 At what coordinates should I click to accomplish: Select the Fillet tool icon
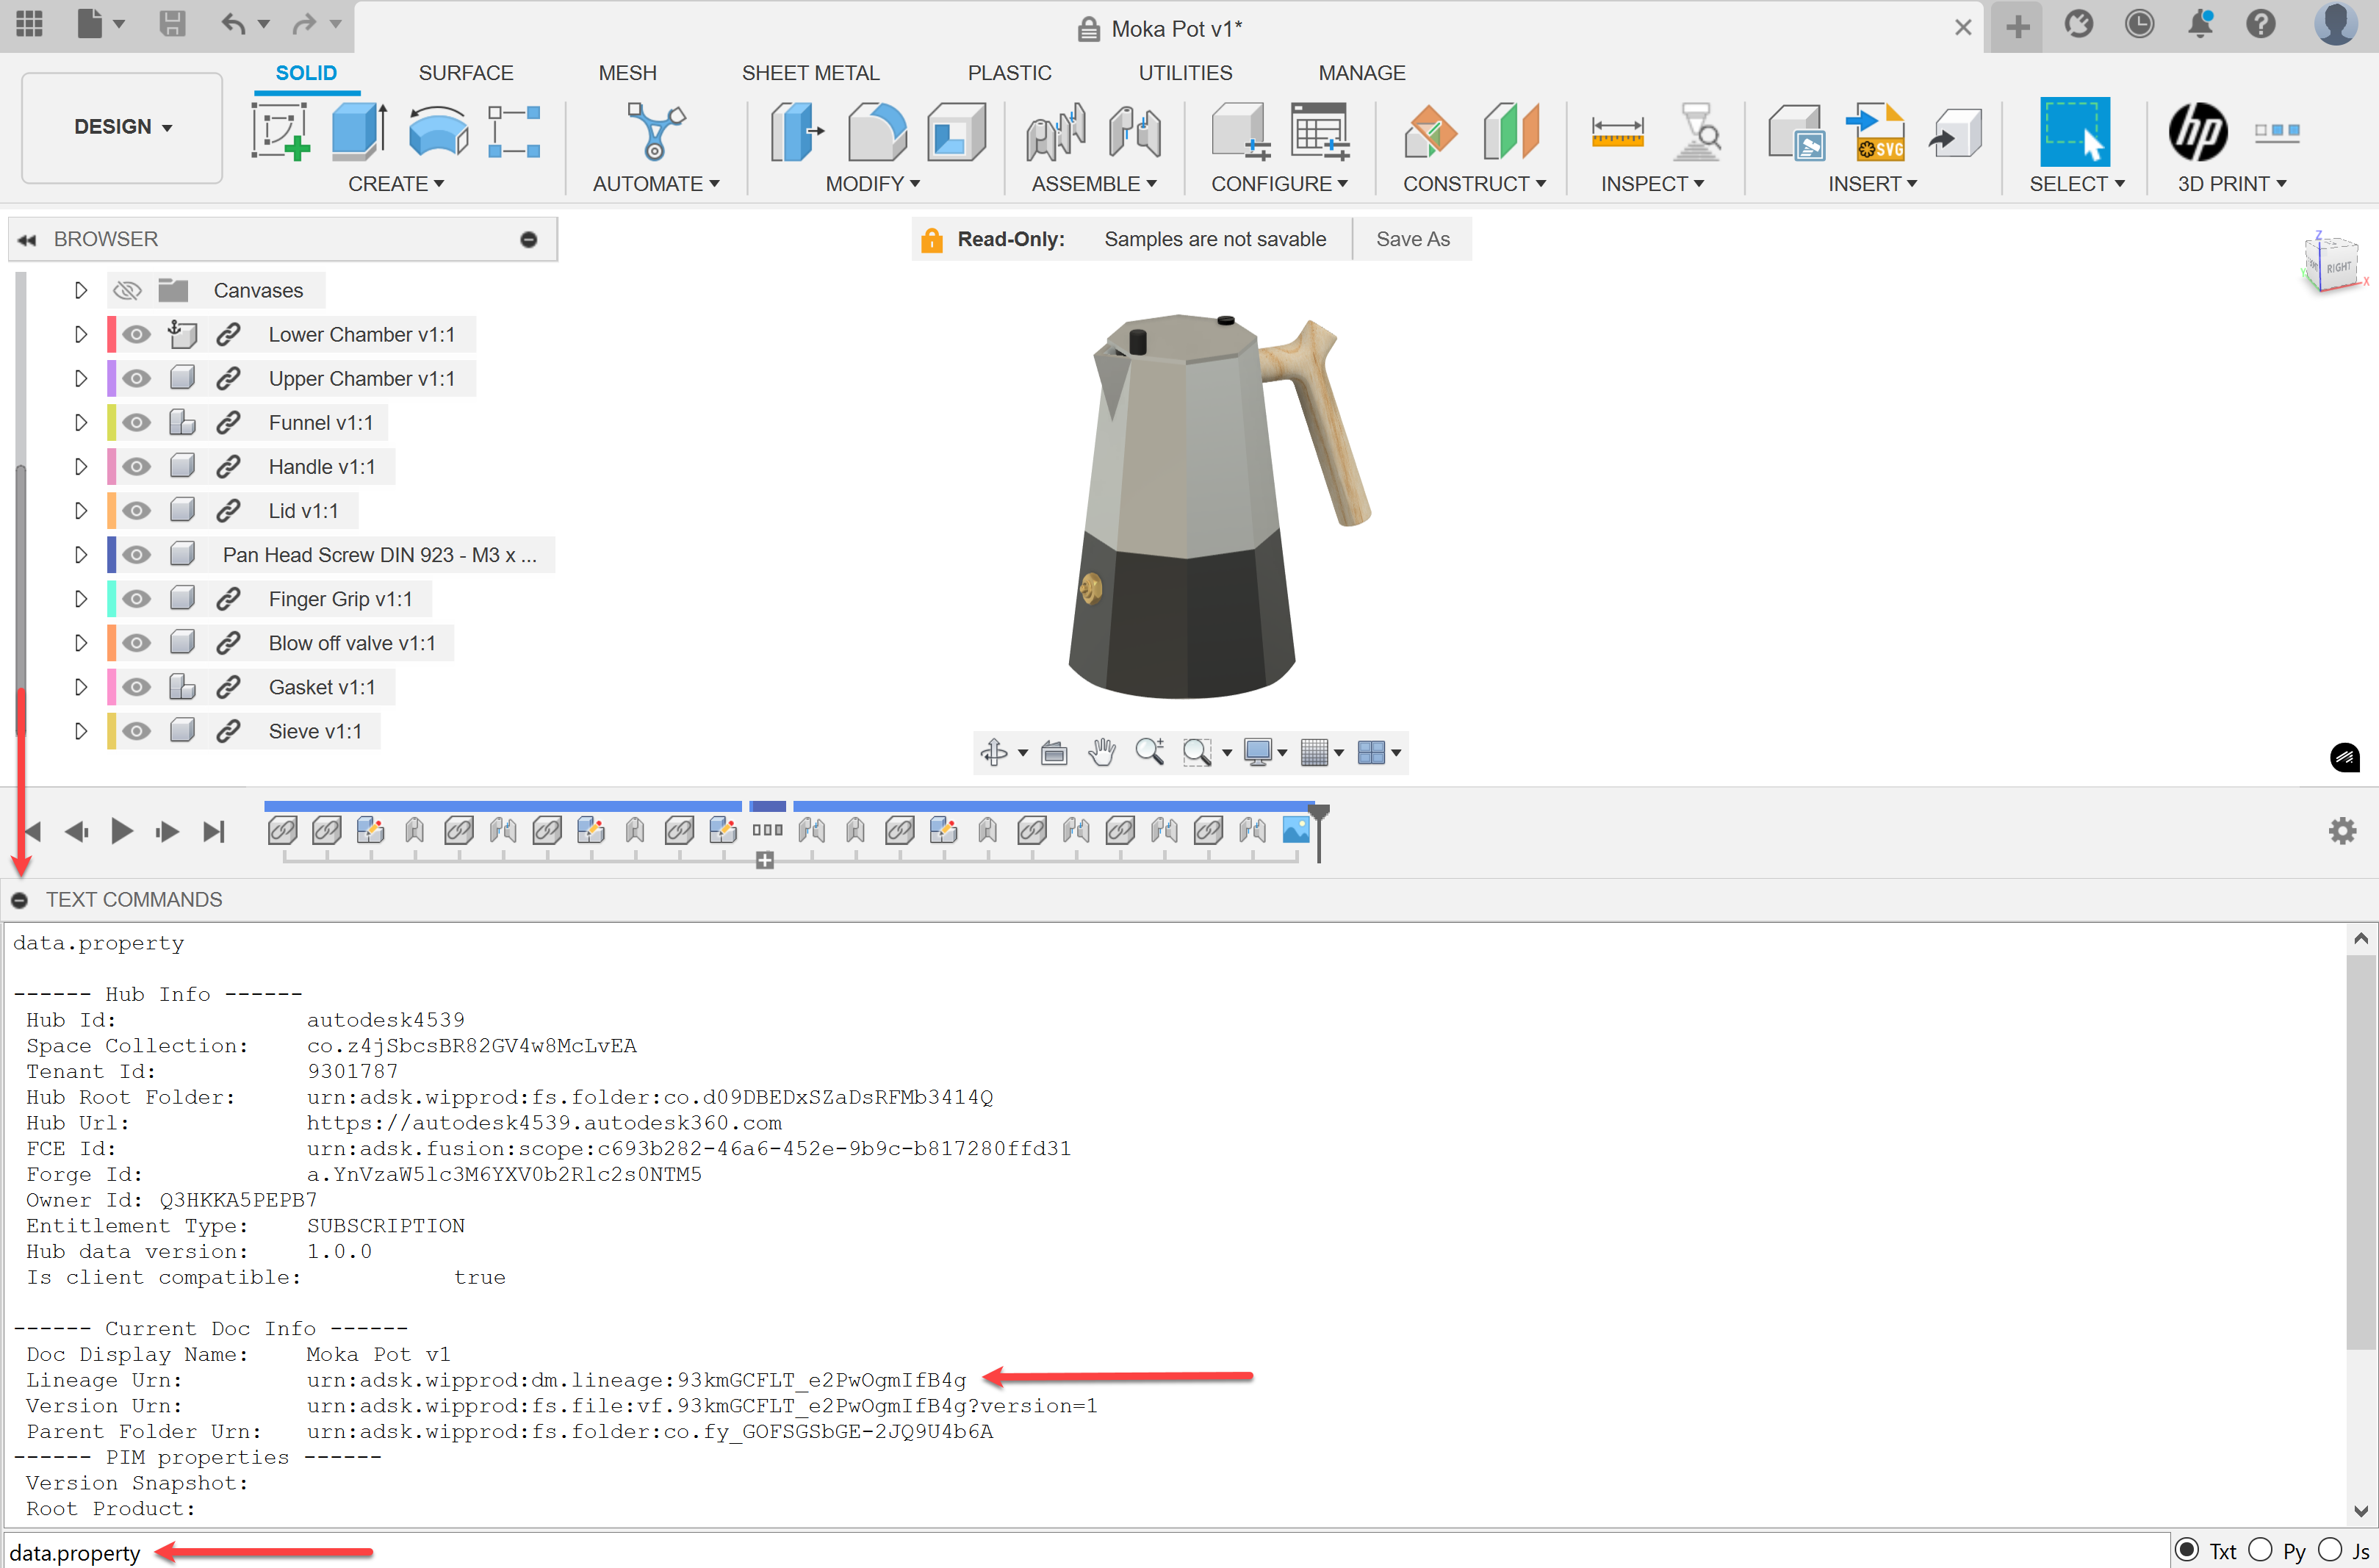click(876, 131)
